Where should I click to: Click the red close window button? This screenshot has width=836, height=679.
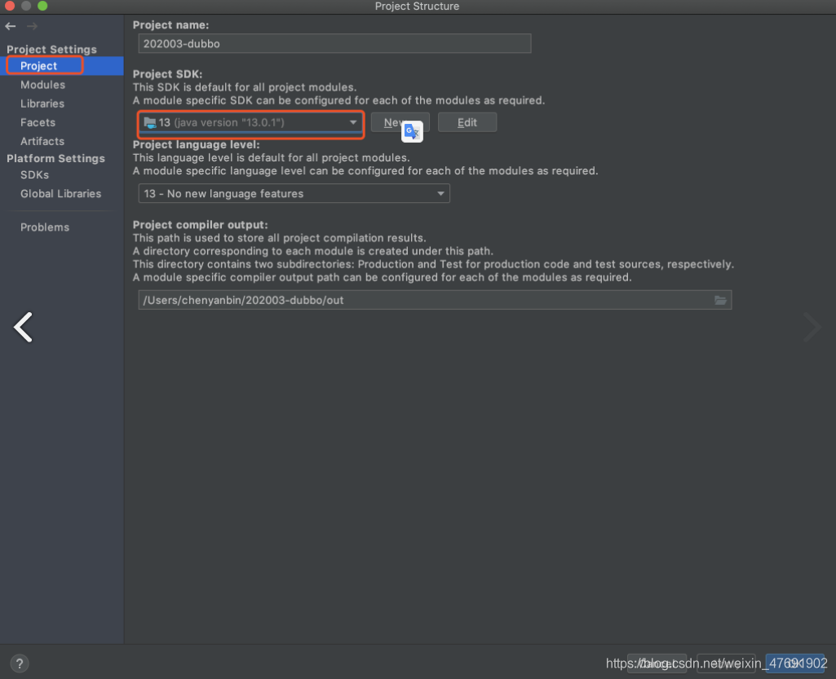(x=10, y=6)
